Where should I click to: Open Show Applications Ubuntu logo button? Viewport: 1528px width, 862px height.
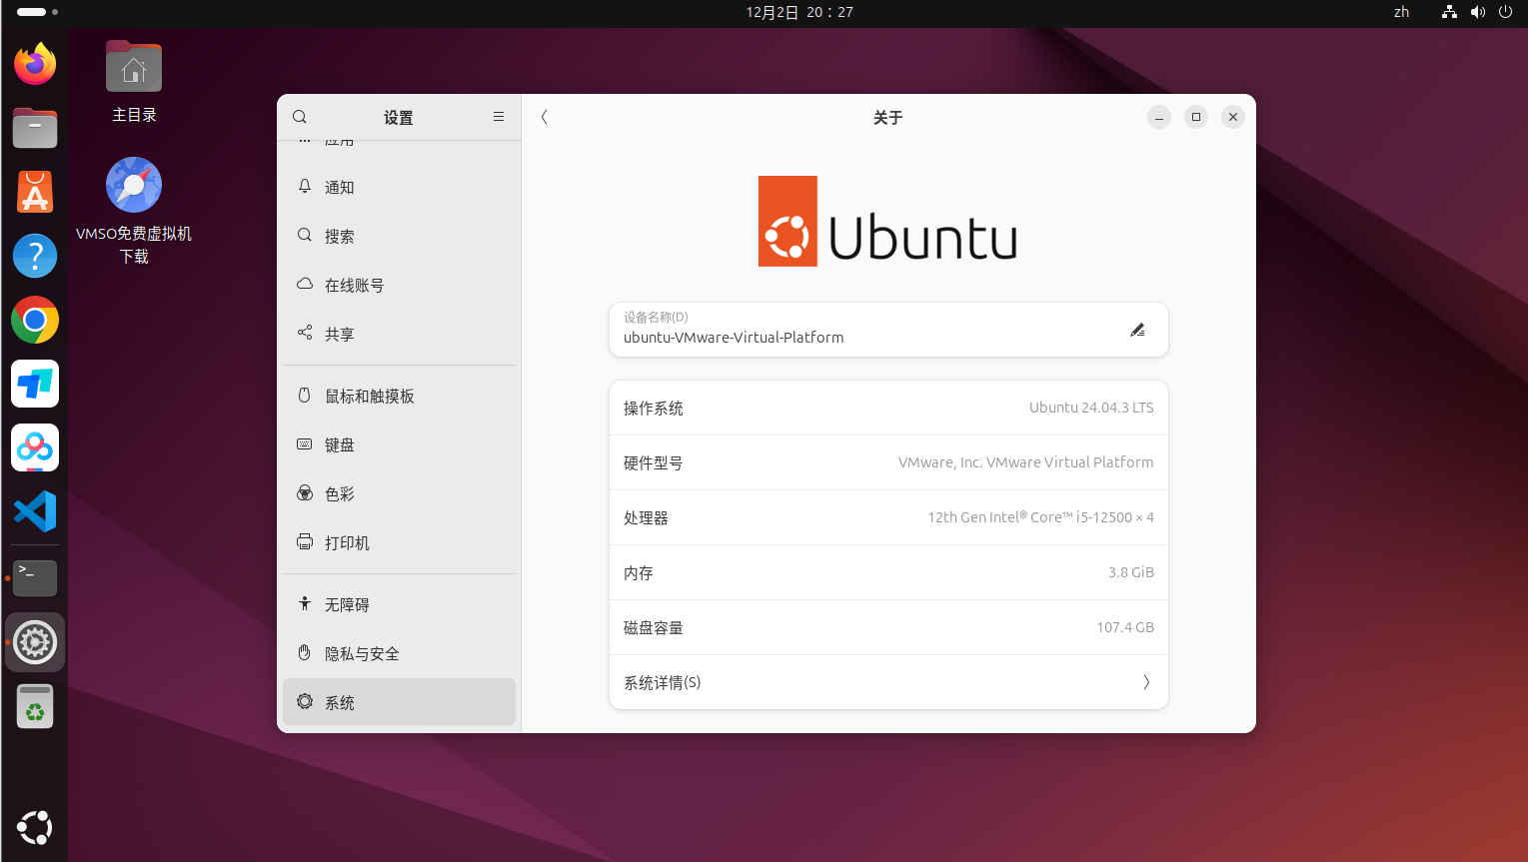pos(35,827)
